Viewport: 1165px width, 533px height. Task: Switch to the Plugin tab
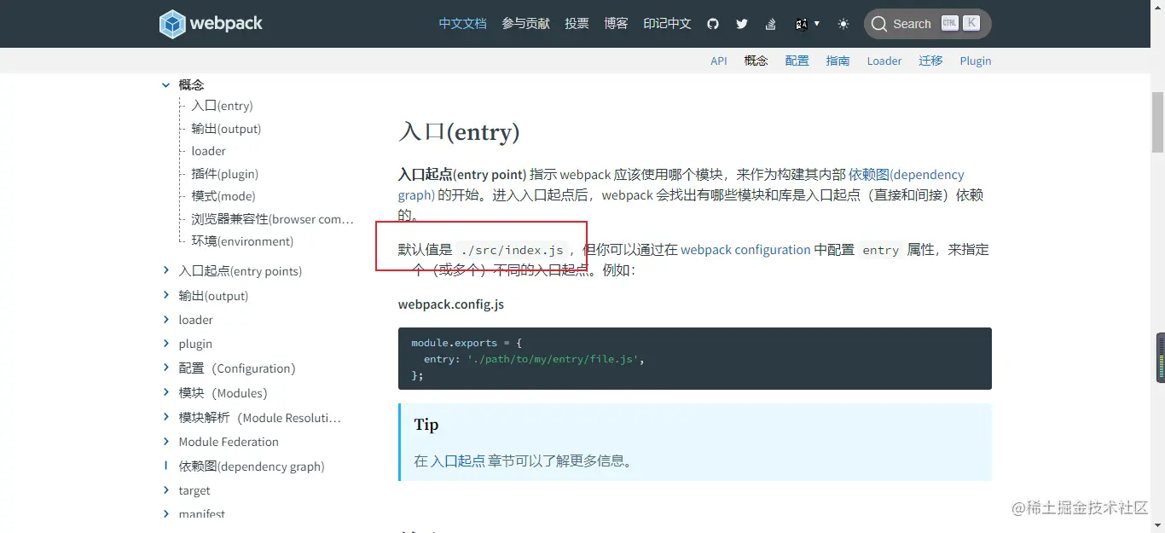click(x=976, y=61)
